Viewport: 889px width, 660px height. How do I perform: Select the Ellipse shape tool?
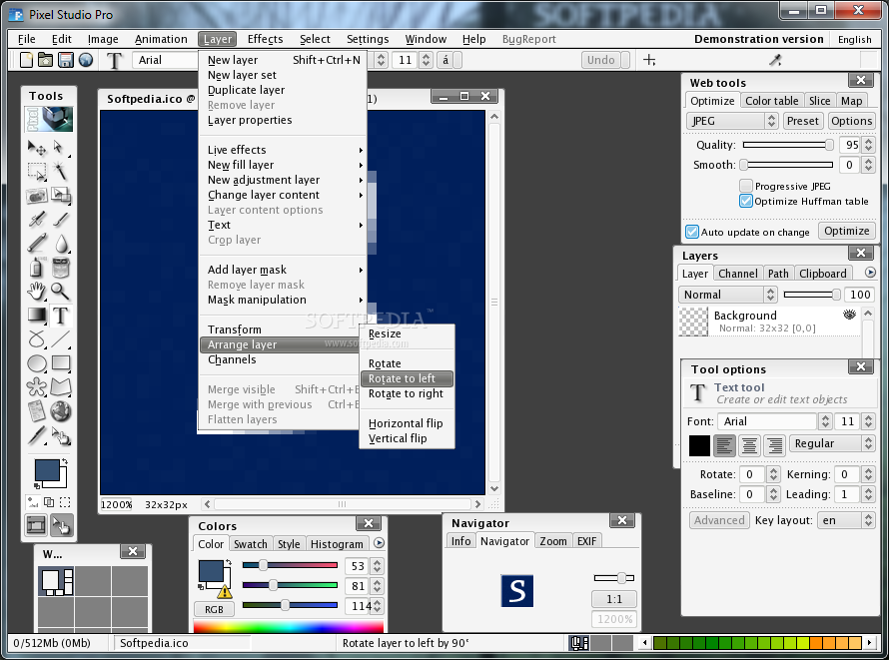pyautogui.click(x=37, y=363)
